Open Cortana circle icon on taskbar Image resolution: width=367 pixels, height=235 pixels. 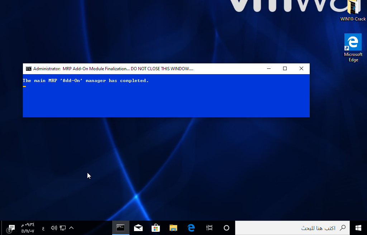click(227, 228)
